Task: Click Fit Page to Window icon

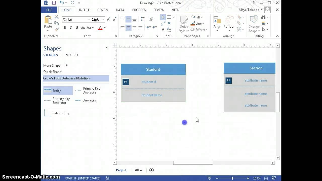Action: click(x=266, y=178)
